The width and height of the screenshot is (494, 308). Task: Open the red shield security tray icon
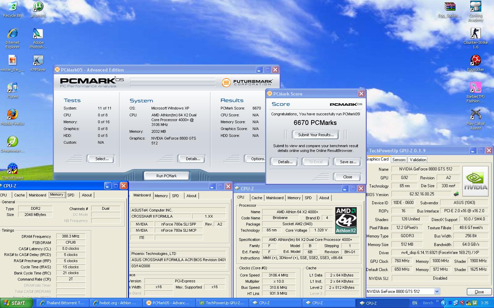coord(462,303)
